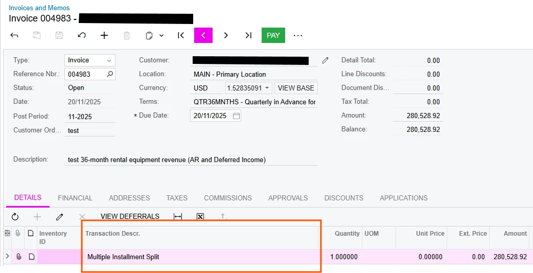
Task: Go to the first record
Action: pyautogui.click(x=181, y=35)
